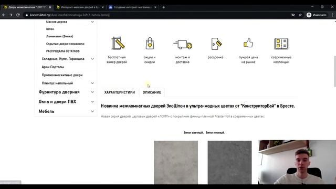Expand Складные, Купе, Гармошка chevron
The image size is (336, 189).
pyautogui.click(x=92, y=59)
